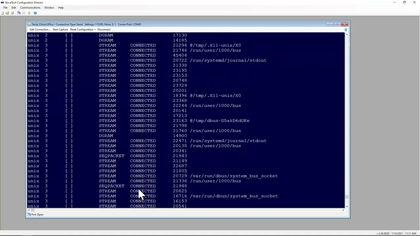Screen dimensions: 420x236
Task: Click the connection manager toolbar icon
Action: click(x=19, y=13)
